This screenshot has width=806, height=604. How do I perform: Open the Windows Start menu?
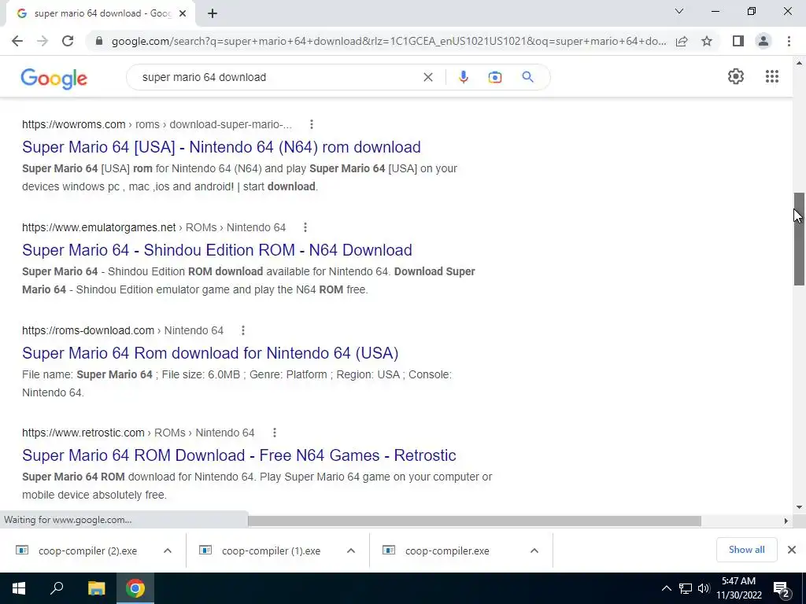coord(19,588)
